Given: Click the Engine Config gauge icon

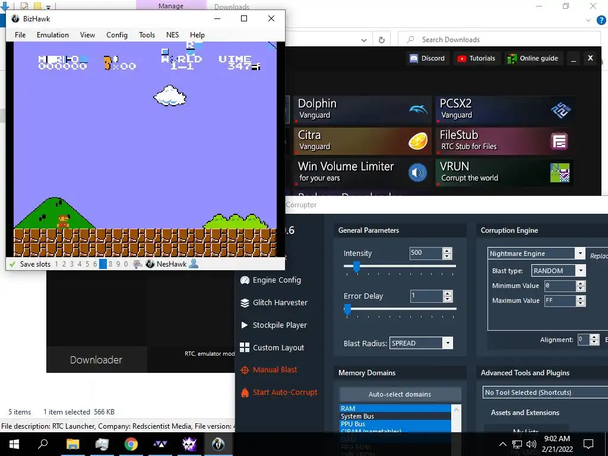Looking at the screenshot, I should [x=245, y=280].
